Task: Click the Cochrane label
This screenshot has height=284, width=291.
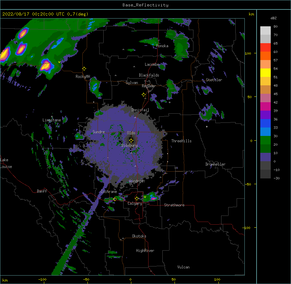Action: click(109, 192)
